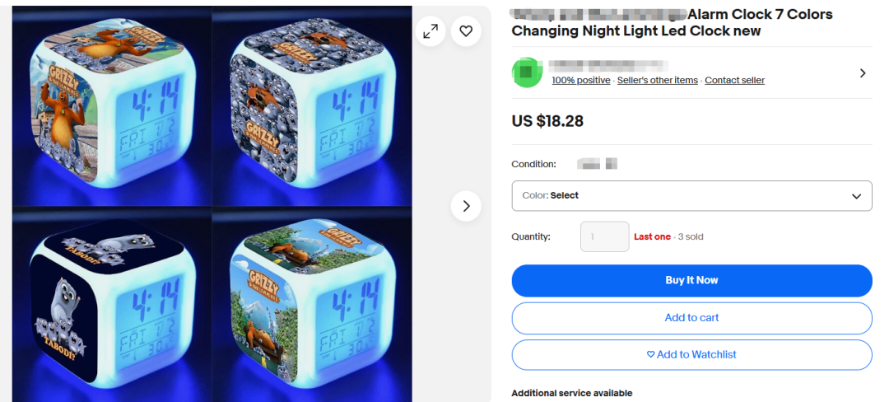
Task: Buy It Now
Action: click(x=691, y=281)
